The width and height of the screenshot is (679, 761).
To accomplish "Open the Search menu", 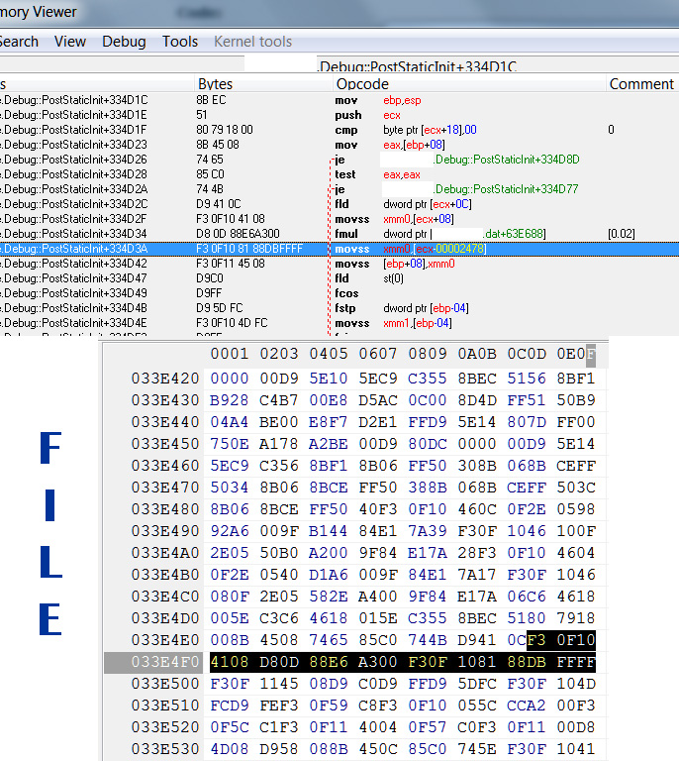I will [19, 42].
